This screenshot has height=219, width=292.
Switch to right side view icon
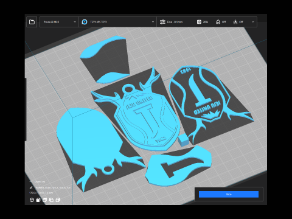[58, 200]
